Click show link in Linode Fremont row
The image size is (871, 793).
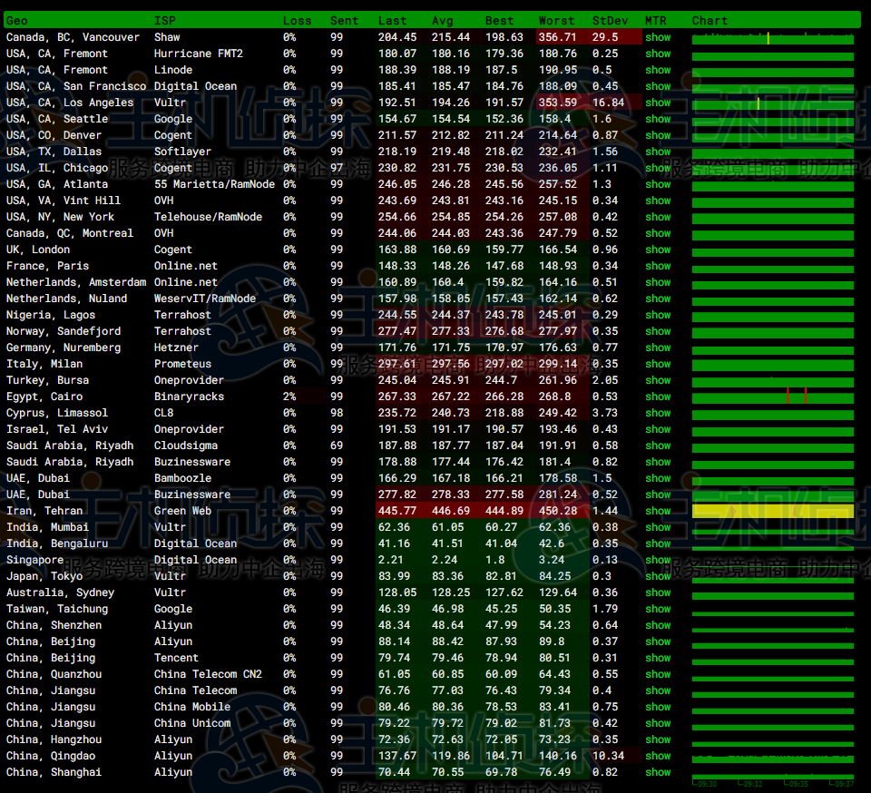coord(658,70)
